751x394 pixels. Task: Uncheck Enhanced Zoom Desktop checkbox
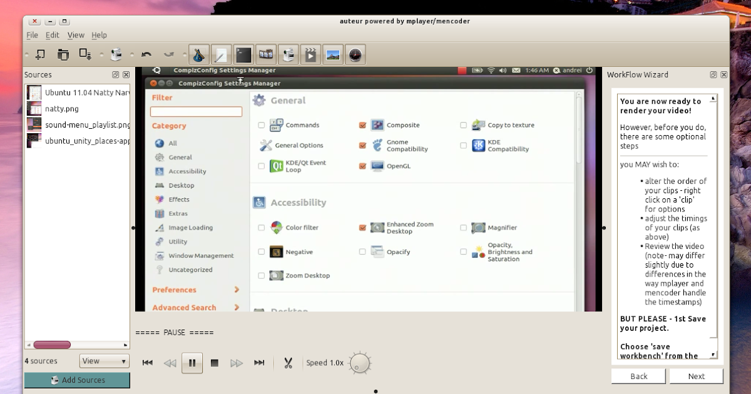coord(362,228)
